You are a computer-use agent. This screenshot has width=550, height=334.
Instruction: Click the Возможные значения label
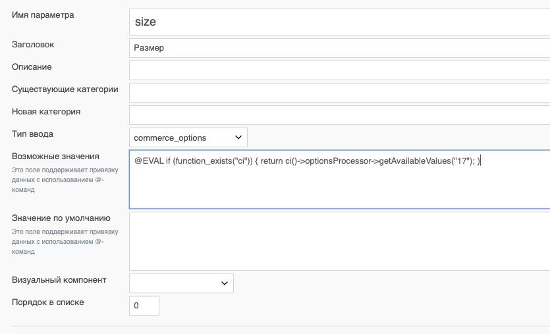[x=55, y=156]
